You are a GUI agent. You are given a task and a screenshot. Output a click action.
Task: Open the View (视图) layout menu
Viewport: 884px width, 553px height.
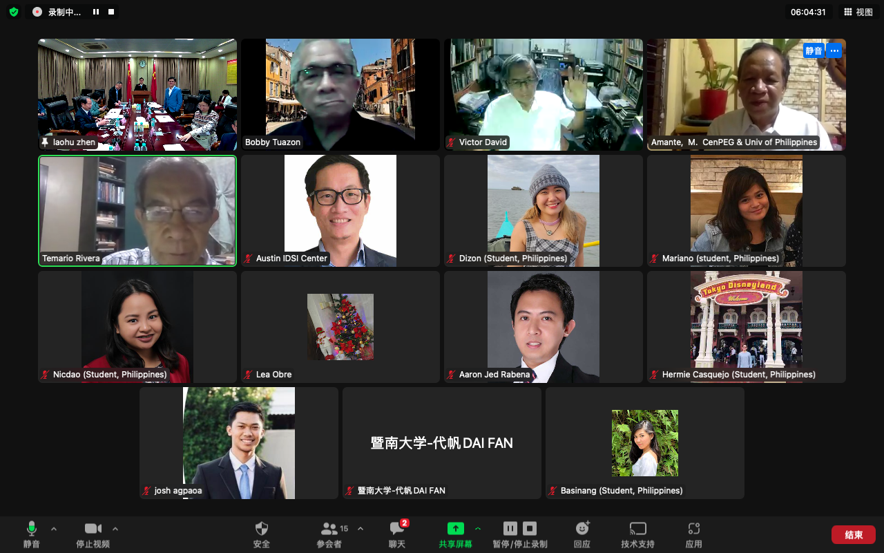point(858,12)
